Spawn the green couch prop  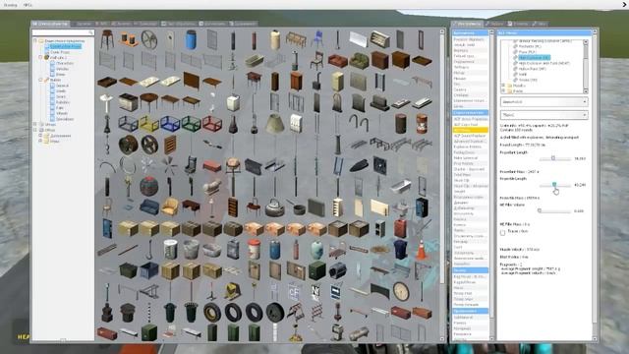pyautogui.click(x=359, y=61)
